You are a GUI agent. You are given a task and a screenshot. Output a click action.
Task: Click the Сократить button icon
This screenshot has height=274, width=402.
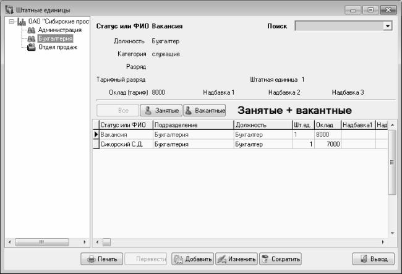click(x=265, y=259)
